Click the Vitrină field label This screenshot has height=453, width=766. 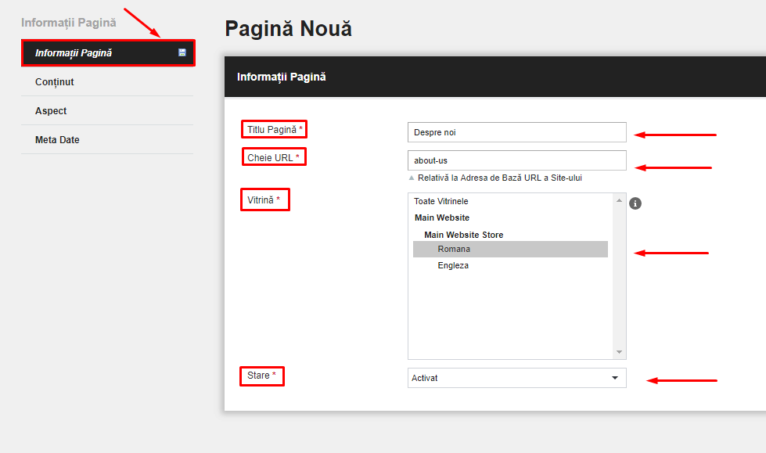click(264, 200)
